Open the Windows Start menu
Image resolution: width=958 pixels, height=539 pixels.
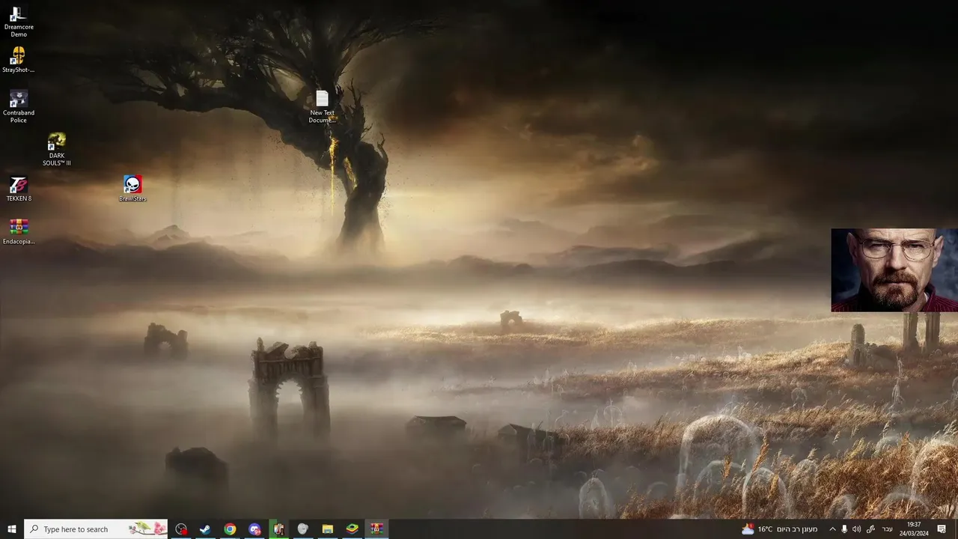point(12,529)
